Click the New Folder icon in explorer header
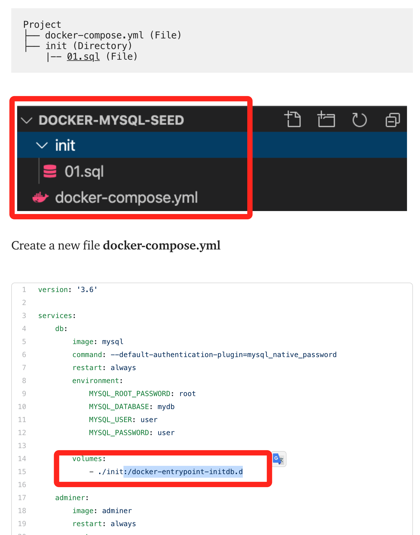 pos(326,120)
